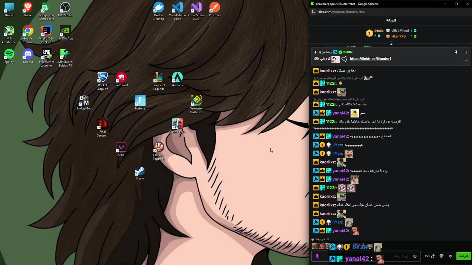This screenshot has height=265, width=472.
Task: Click Chrome site info icon by URL
Action: [x=313, y=12]
